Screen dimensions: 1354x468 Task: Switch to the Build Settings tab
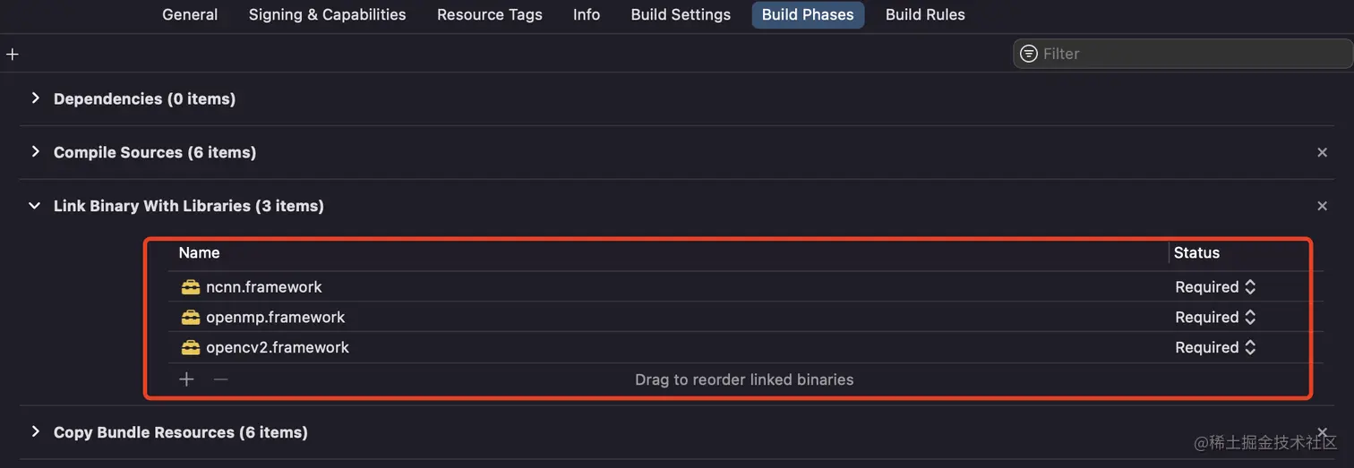681,14
